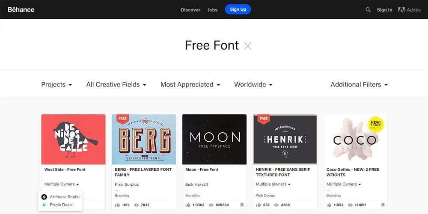
Task: Open the search magnifier icon
Action: [x=368, y=10]
